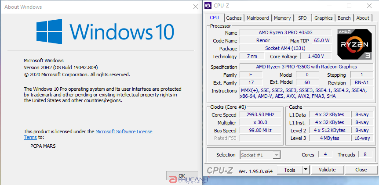Click the Validate button
The height and width of the screenshot is (185, 379).
pyautogui.click(x=327, y=170)
